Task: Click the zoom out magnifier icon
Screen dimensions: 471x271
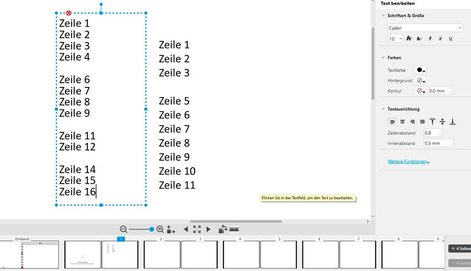Action: pos(124,229)
